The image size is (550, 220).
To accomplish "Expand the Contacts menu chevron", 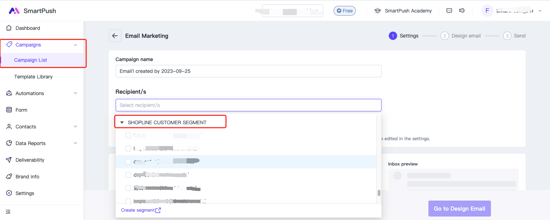I will tap(75, 127).
